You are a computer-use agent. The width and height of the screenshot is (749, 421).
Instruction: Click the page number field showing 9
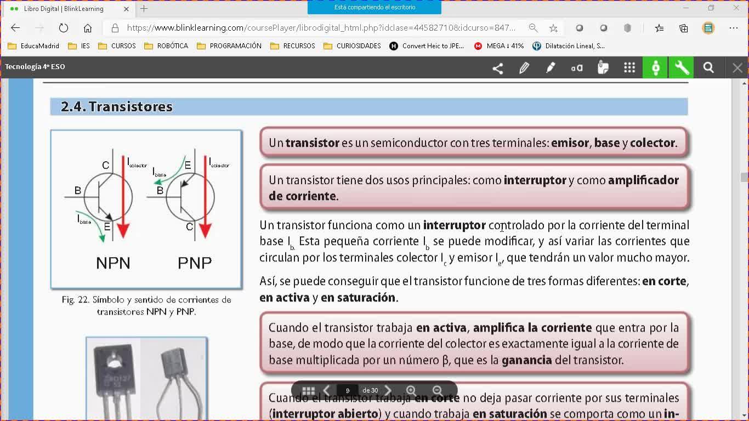[x=348, y=390]
